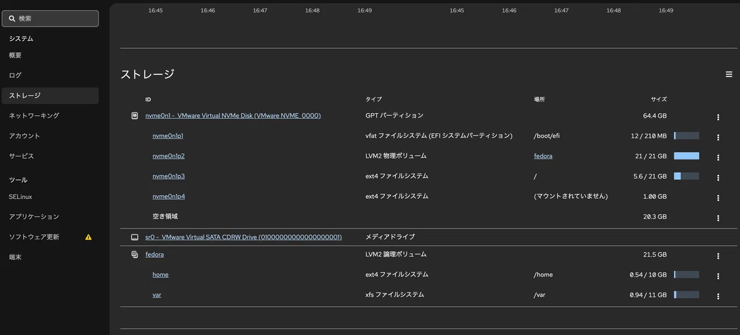The width and height of the screenshot is (740, 335).
Task: Open the nvme0n1p1 partition link
Action: (168, 136)
